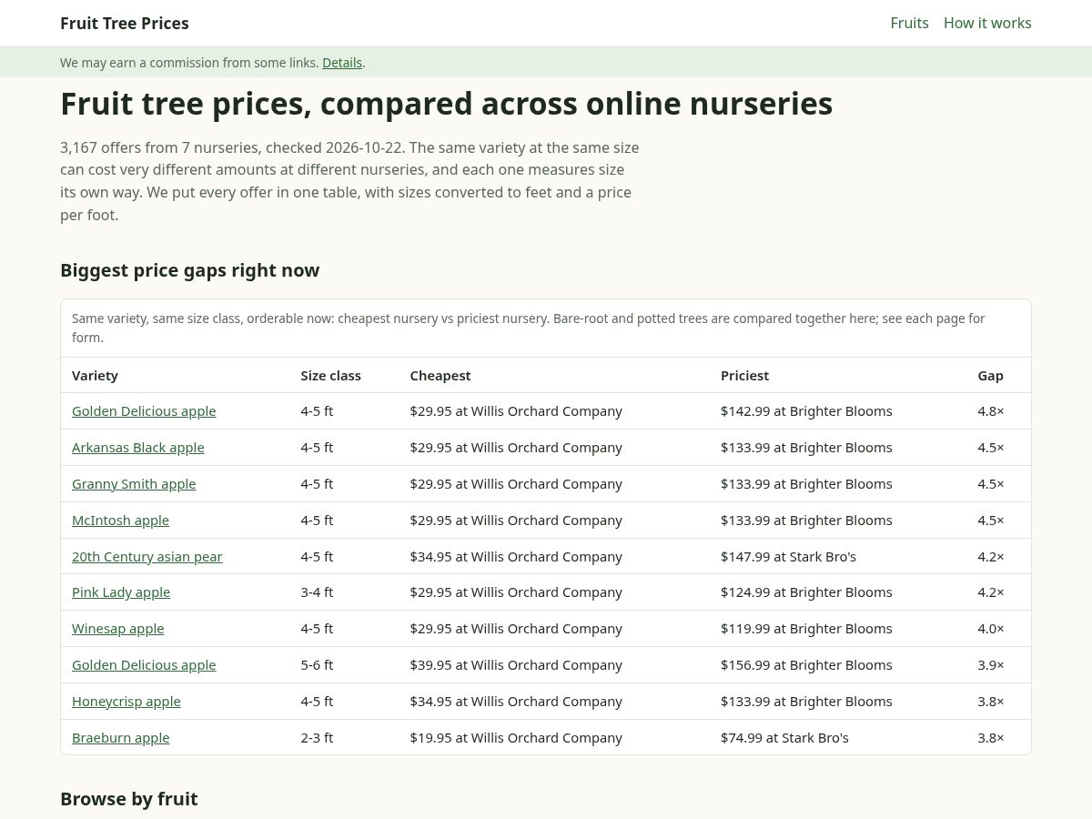The image size is (1092, 819).
Task: Open the commission Details link
Action: (x=342, y=63)
